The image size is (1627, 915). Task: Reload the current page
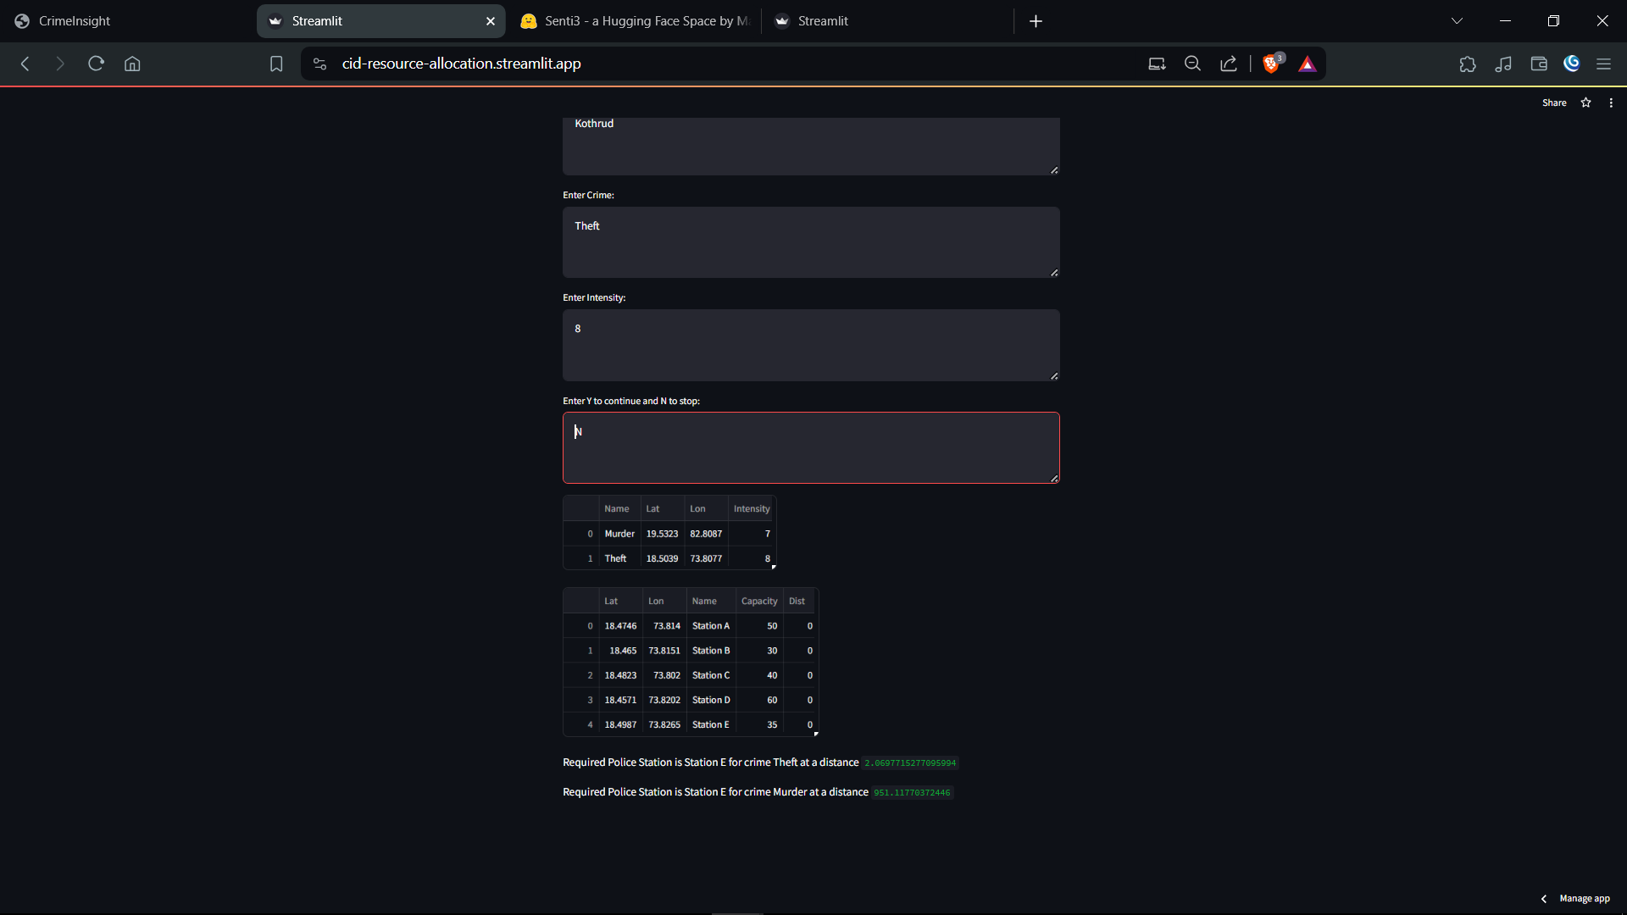(x=96, y=64)
